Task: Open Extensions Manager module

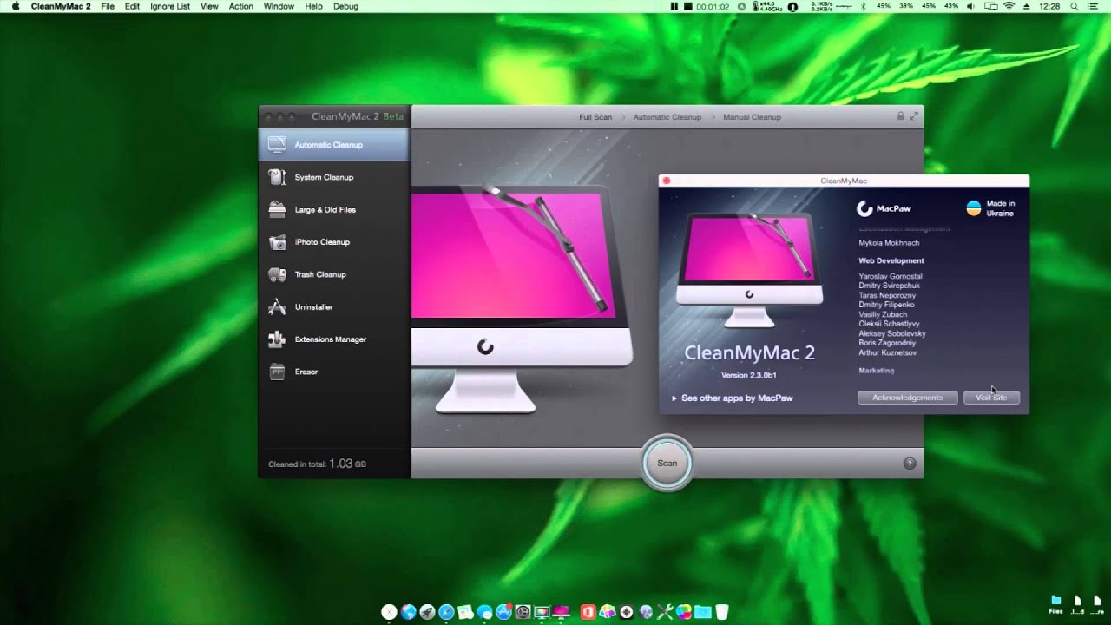Action: tap(334, 339)
